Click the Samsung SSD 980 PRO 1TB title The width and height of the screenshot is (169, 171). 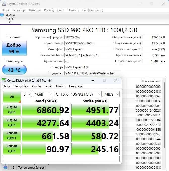(x=84, y=30)
